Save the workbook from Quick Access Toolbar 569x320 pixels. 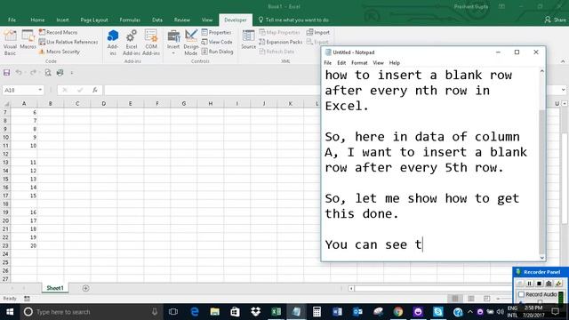6,73
